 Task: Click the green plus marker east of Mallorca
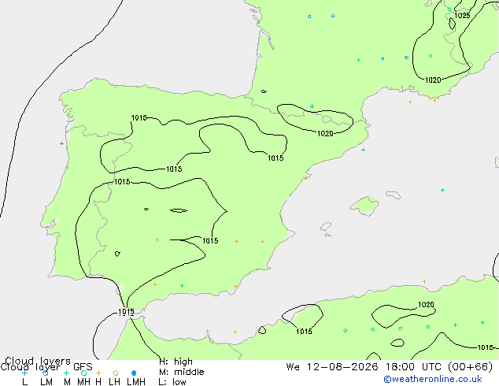442,190
